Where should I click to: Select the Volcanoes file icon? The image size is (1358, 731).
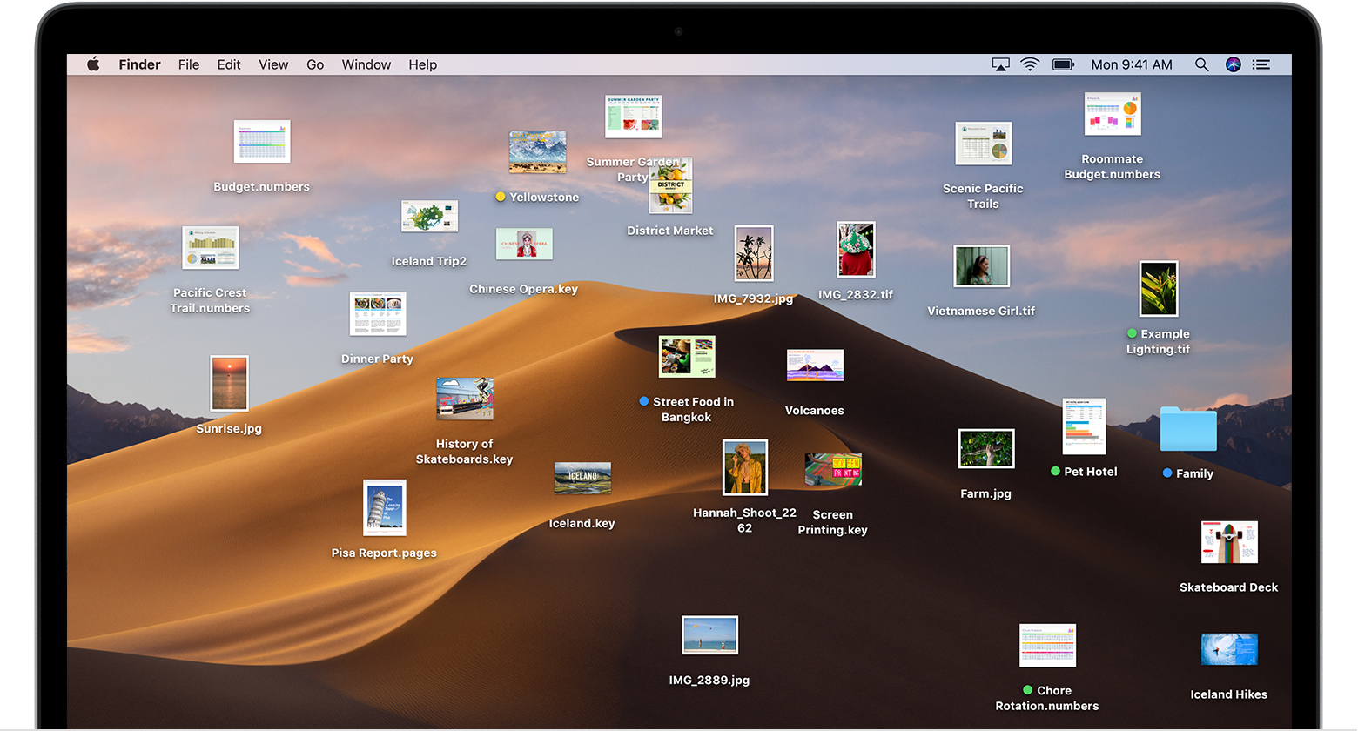coord(815,365)
